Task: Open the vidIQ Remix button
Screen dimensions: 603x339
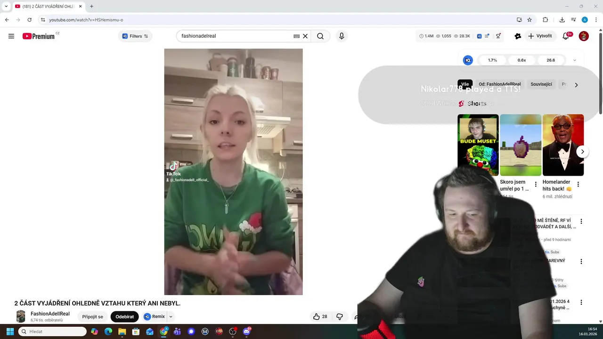Action: (x=155, y=317)
